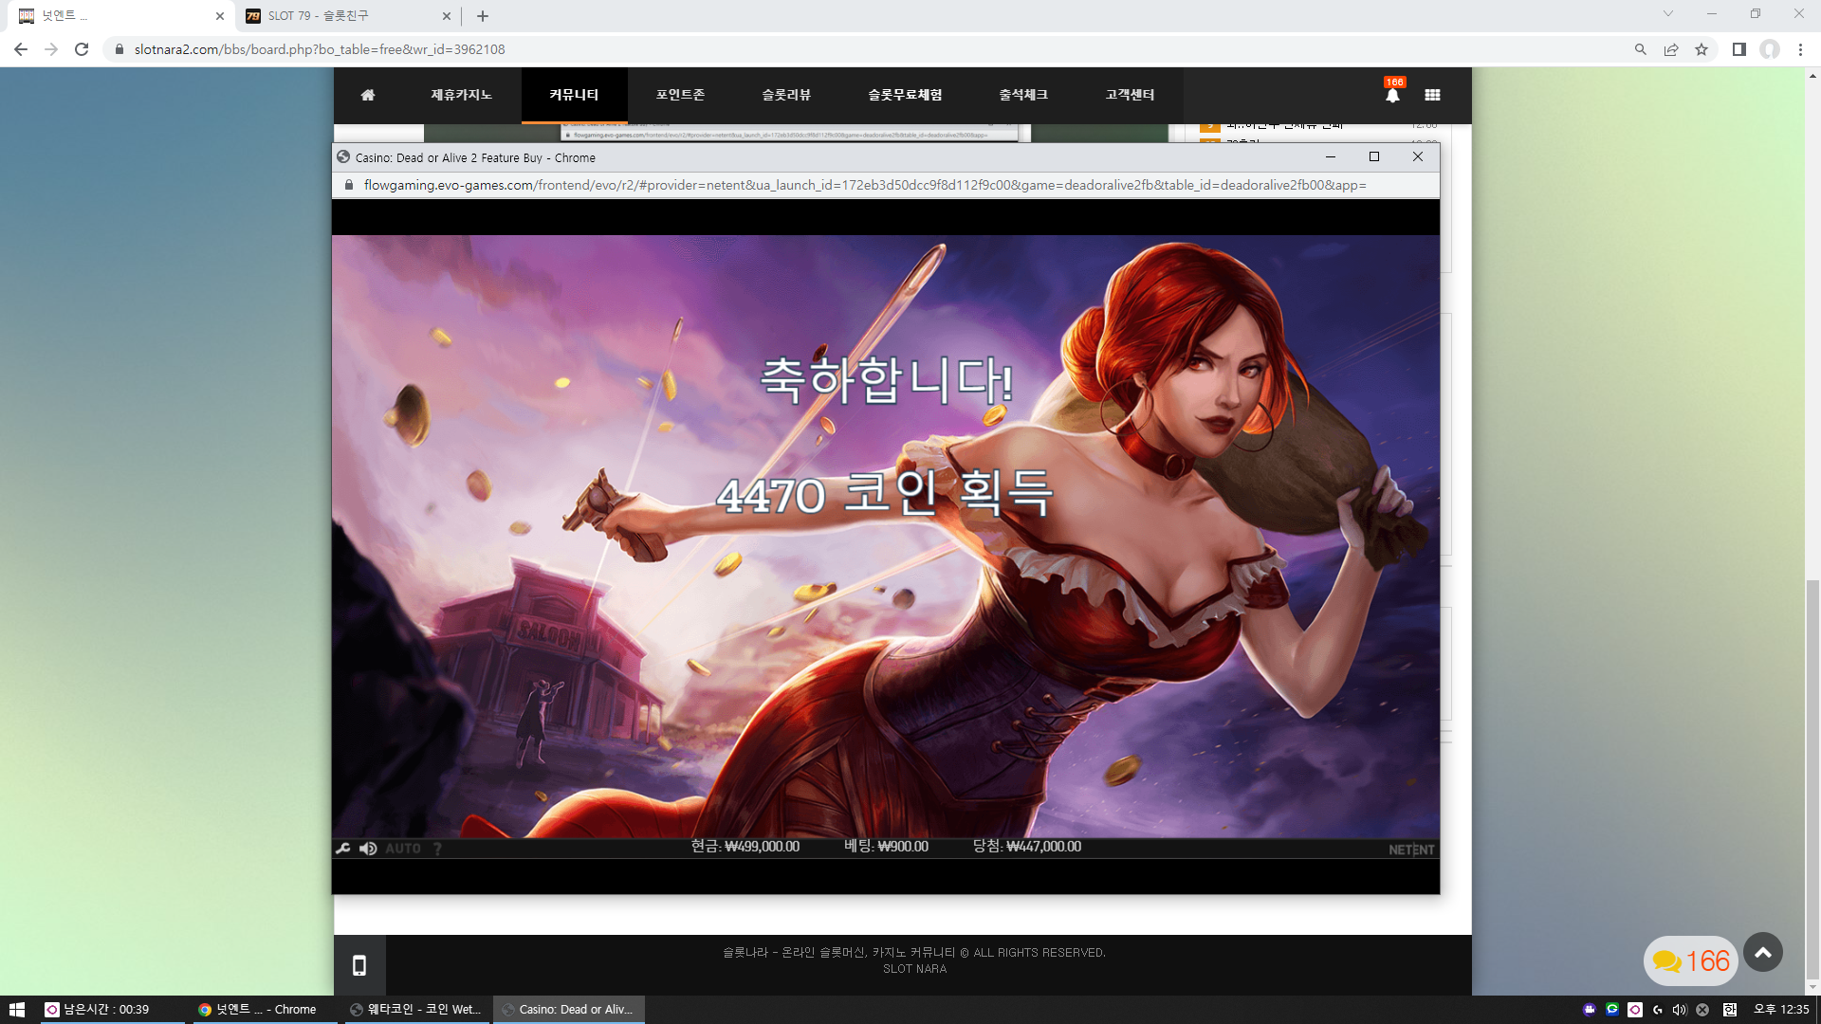1821x1024 pixels.
Task: Switch to the 웹타코인 taskbar window
Action: click(x=416, y=1010)
